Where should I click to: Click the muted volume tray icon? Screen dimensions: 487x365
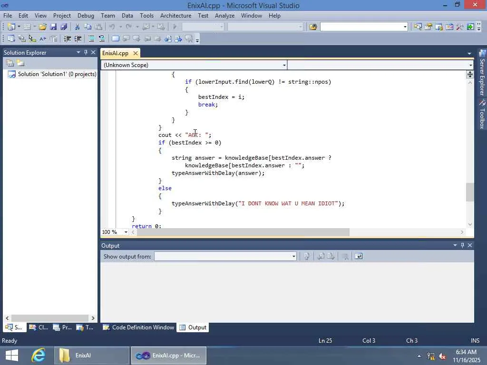pos(442,356)
